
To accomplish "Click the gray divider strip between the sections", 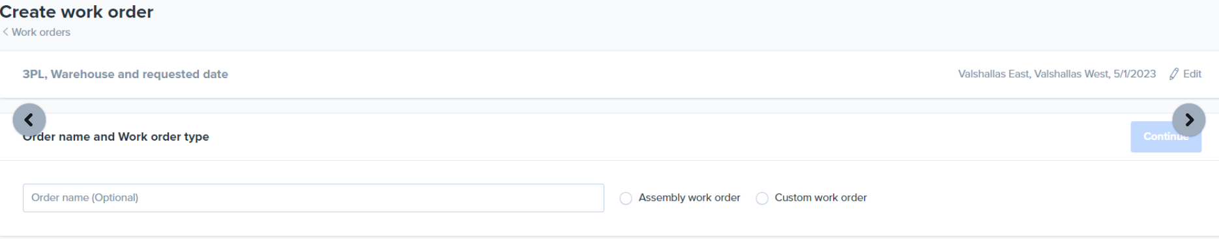I will click(x=609, y=106).
